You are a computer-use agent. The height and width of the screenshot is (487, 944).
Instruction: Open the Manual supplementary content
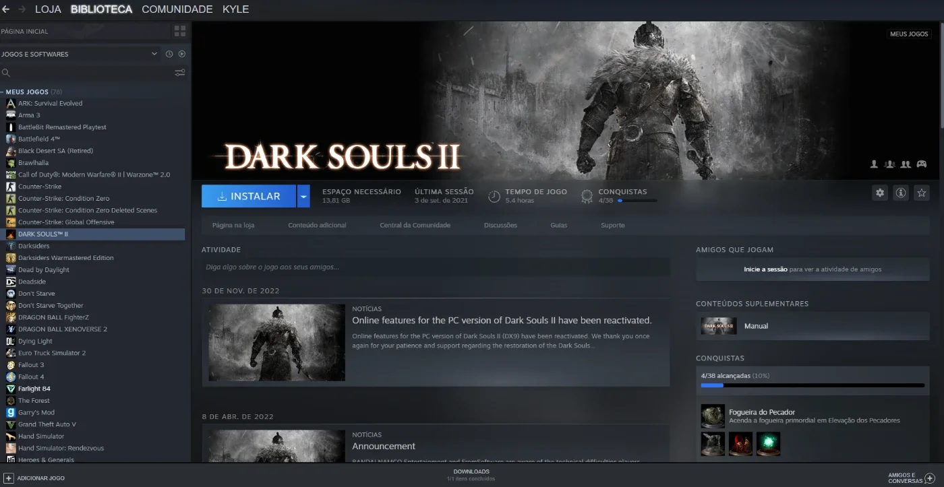pyautogui.click(x=813, y=326)
